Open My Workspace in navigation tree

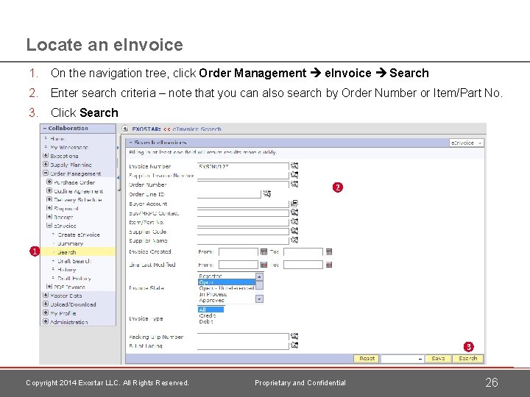(x=69, y=147)
